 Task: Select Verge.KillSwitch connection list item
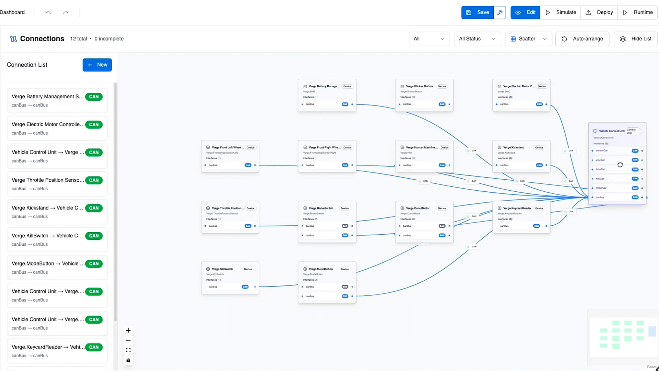click(x=57, y=239)
